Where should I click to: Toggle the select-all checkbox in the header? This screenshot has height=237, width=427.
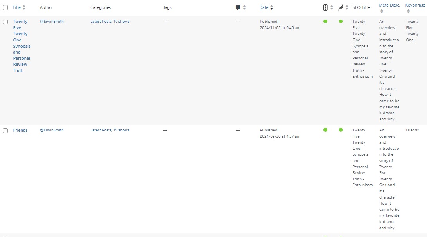pos(5,7)
